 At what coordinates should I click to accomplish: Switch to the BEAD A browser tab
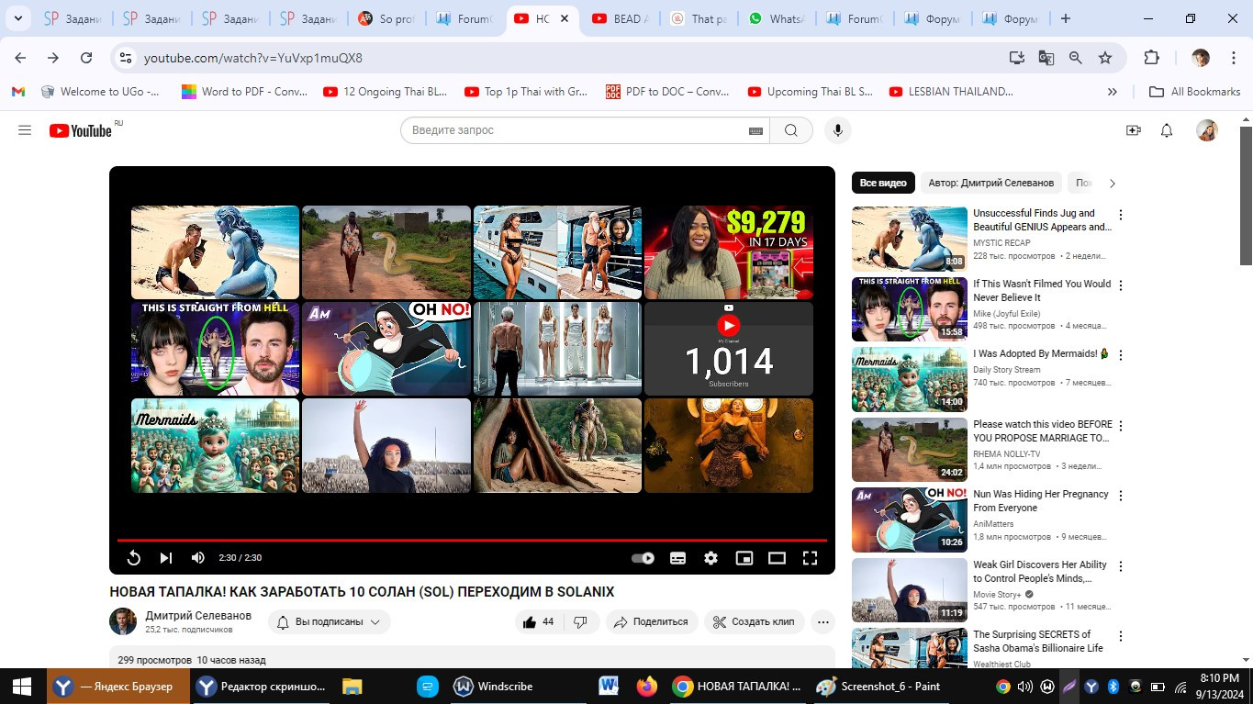[x=621, y=18]
